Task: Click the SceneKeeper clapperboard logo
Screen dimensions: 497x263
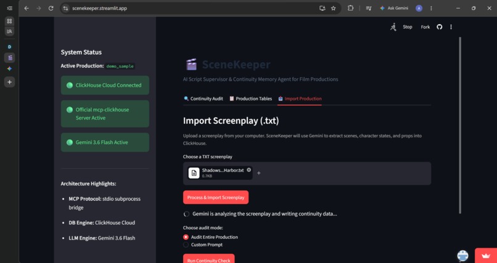Action: 191,64
